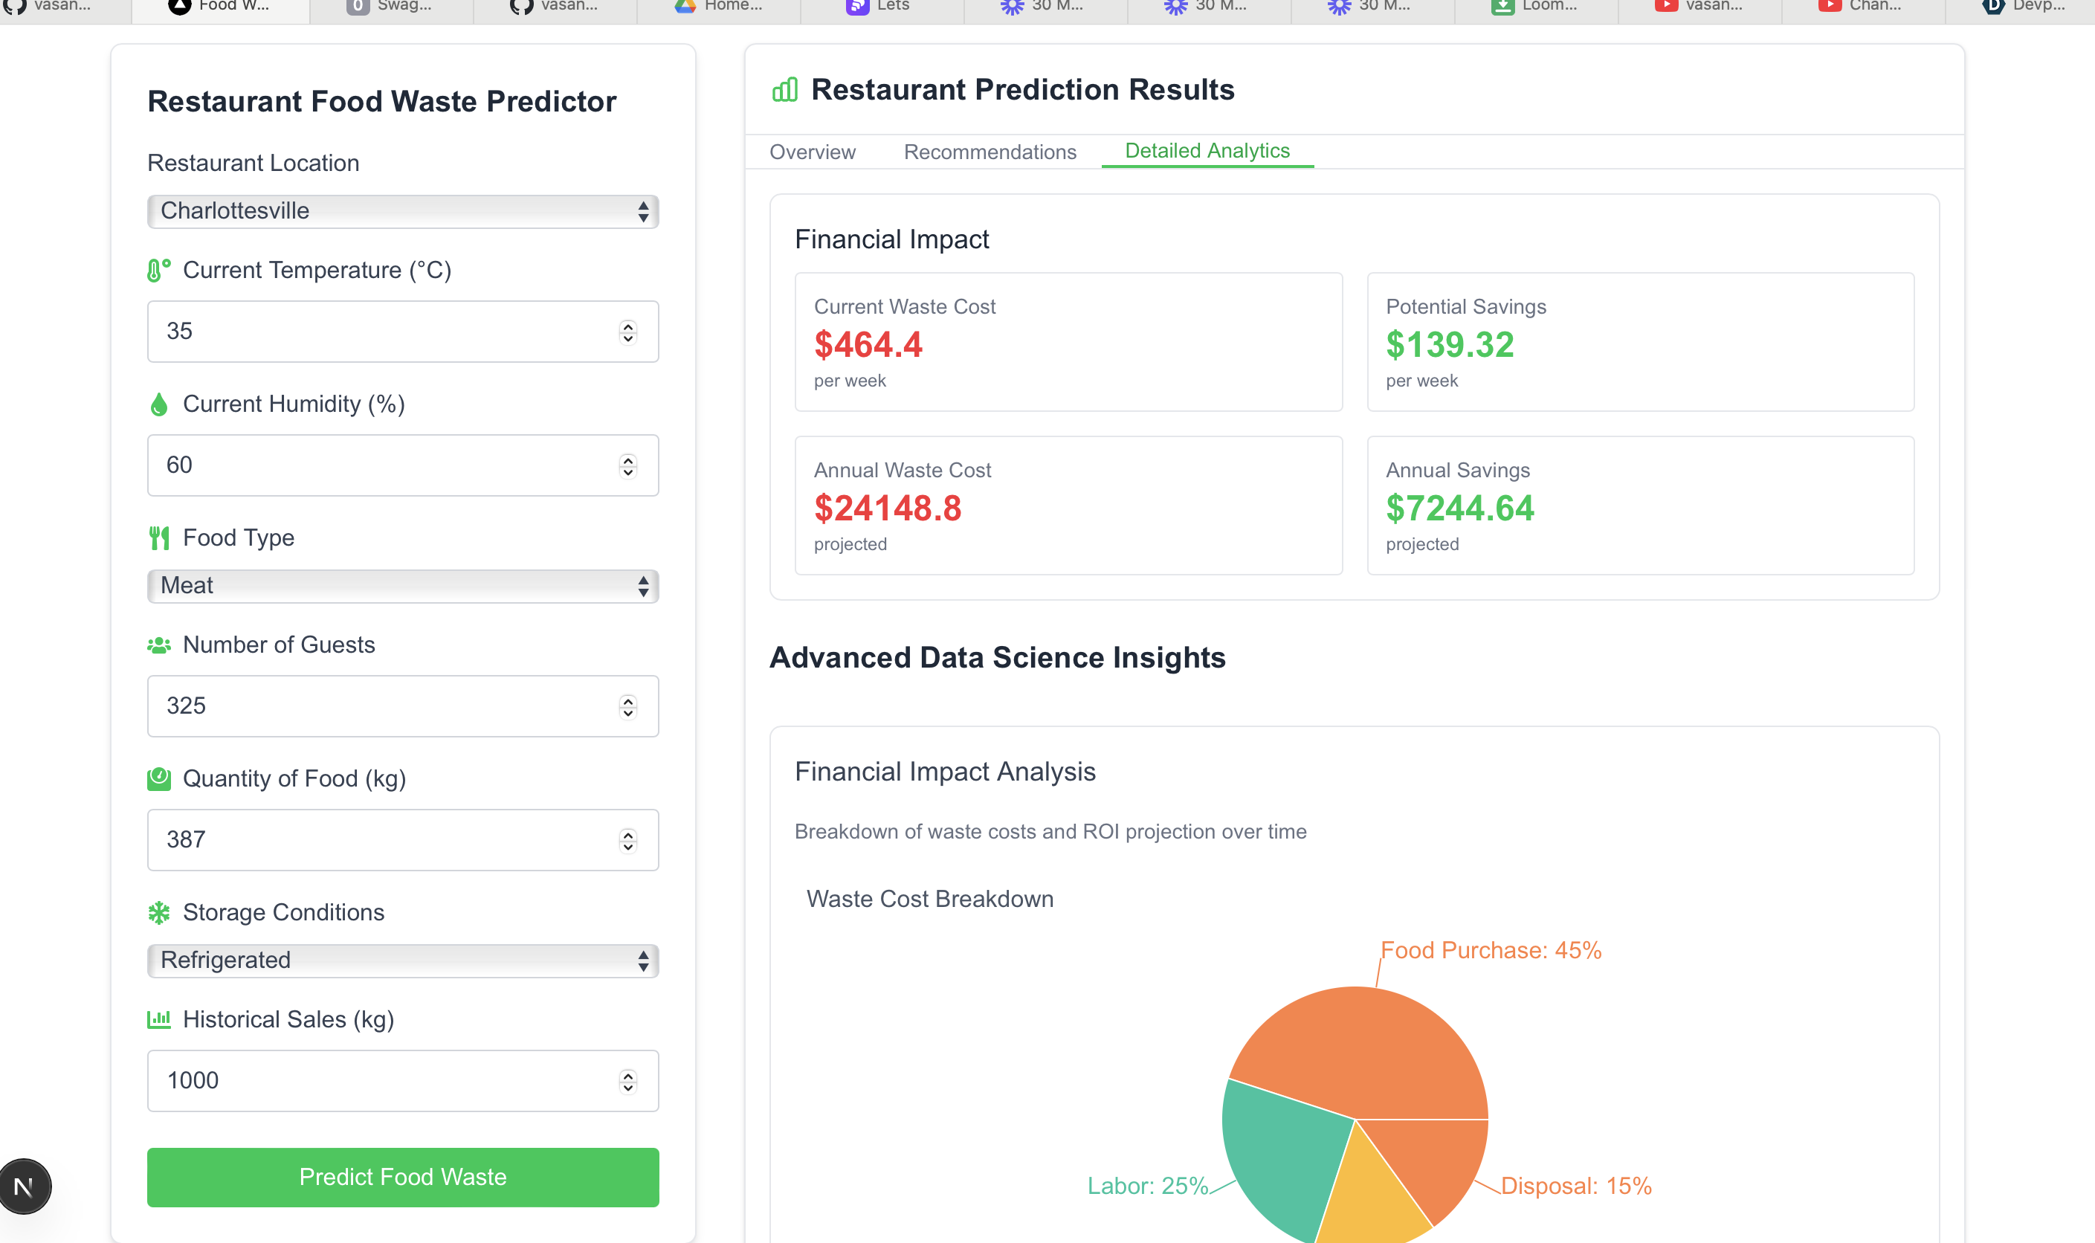Click the teal Labor pie chart slice
The width and height of the screenshot is (2095, 1243).
[1282, 1156]
